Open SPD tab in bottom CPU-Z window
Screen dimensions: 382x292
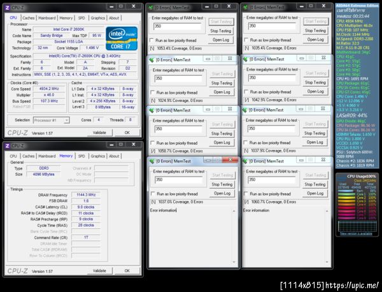(x=81, y=156)
